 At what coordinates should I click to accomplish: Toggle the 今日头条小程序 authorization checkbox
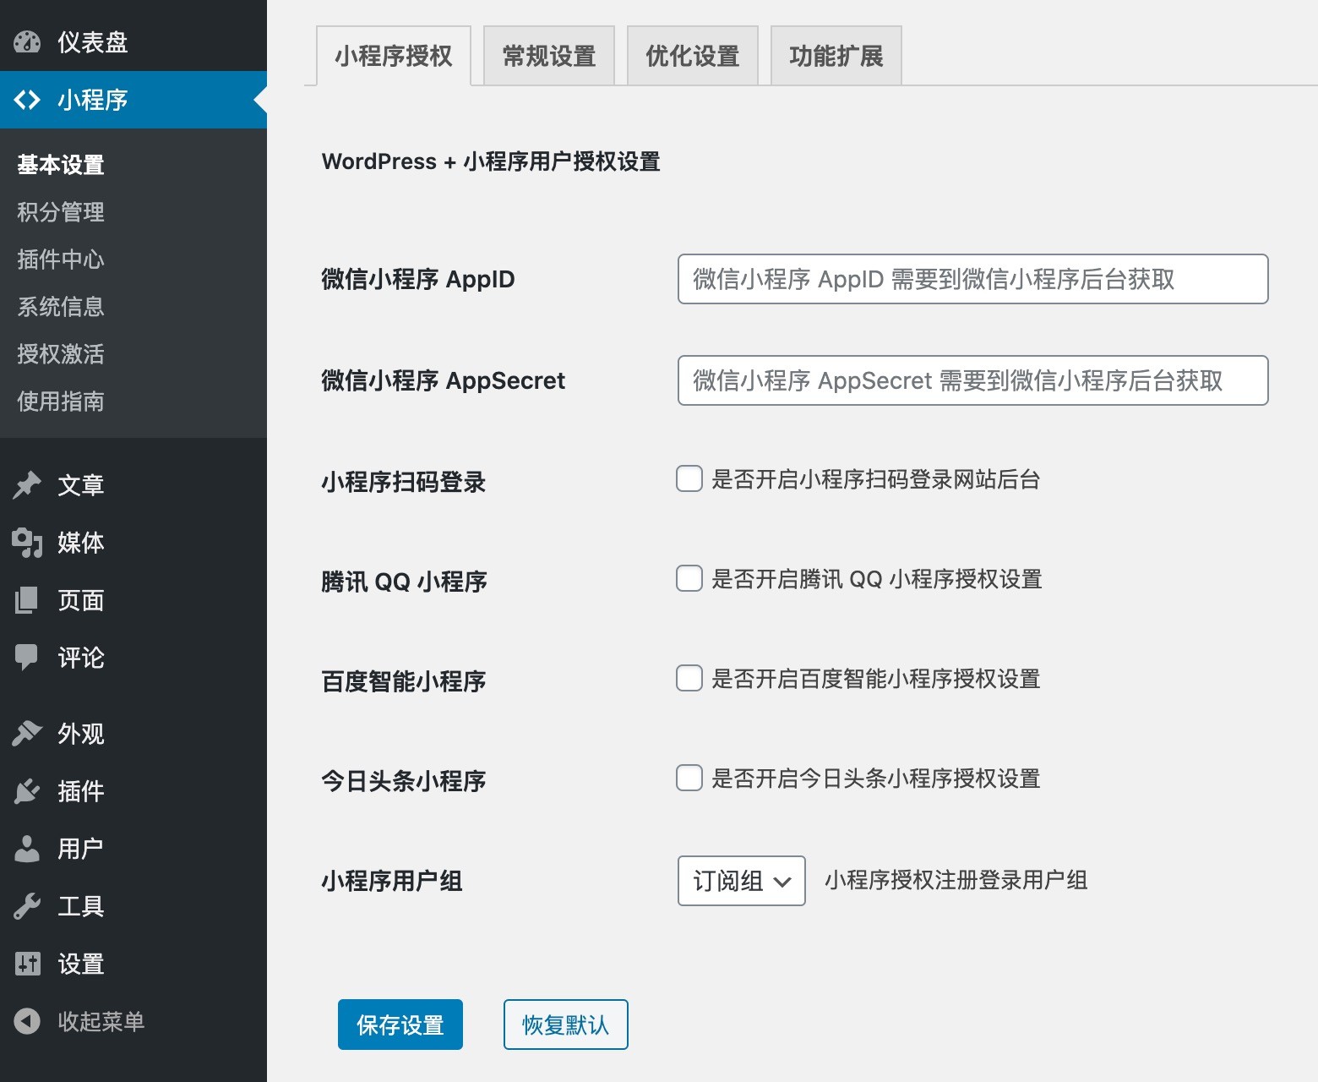(x=689, y=778)
